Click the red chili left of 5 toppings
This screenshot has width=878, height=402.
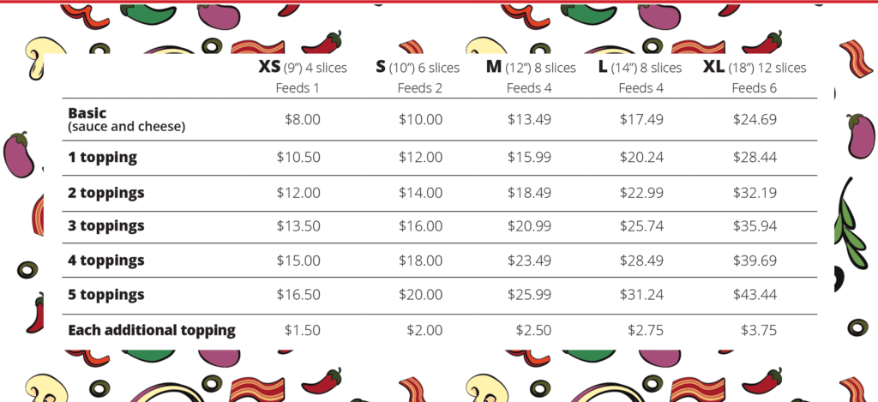(x=36, y=313)
